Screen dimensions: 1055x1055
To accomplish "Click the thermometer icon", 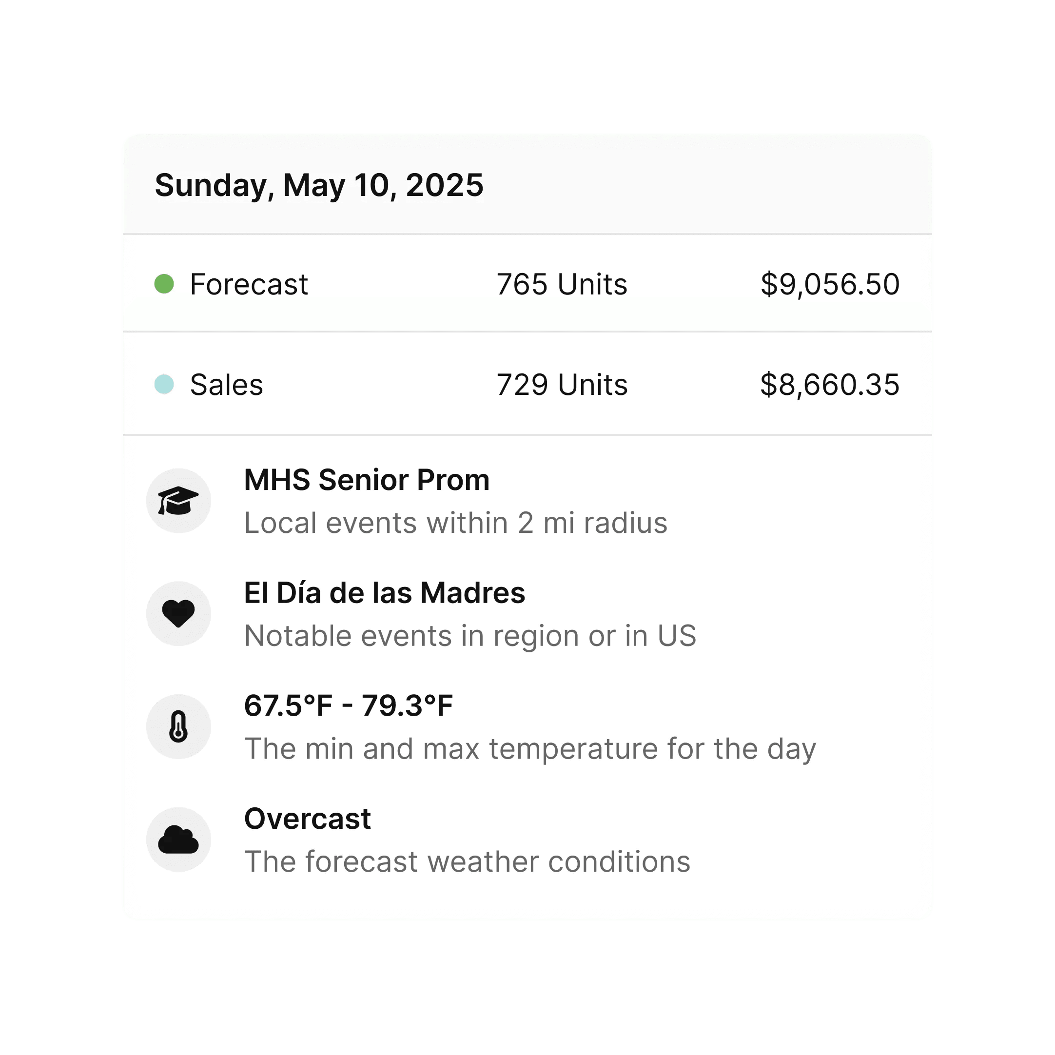I will pyautogui.click(x=178, y=726).
